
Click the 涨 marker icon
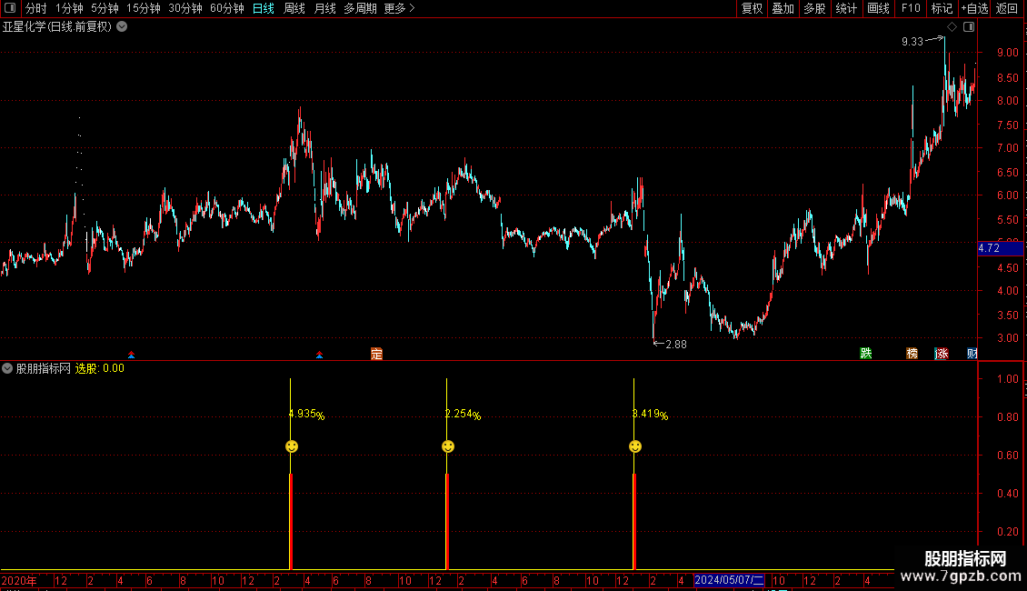click(942, 354)
